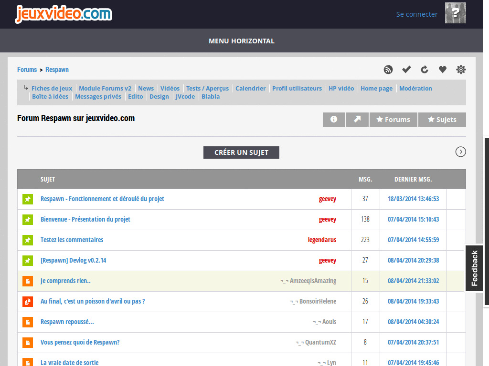Open last message dated 08/04/2014 21:33:02

[413, 281]
